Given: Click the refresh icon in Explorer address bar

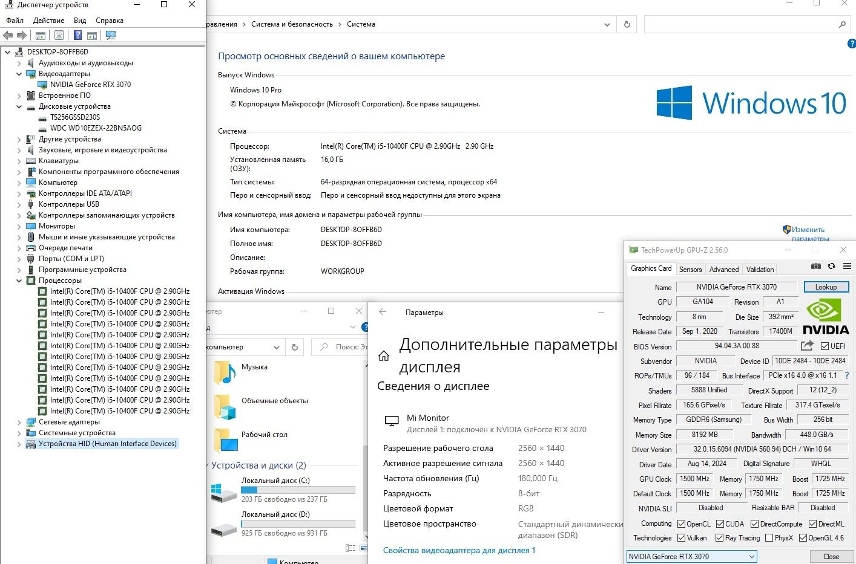Looking at the screenshot, I should click(x=295, y=347).
